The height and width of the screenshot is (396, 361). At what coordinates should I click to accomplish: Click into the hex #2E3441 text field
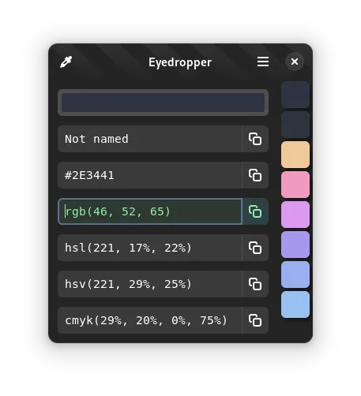point(150,175)
